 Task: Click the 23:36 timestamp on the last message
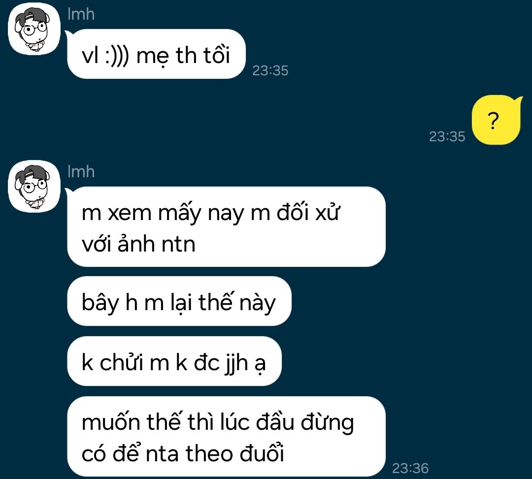410,469
